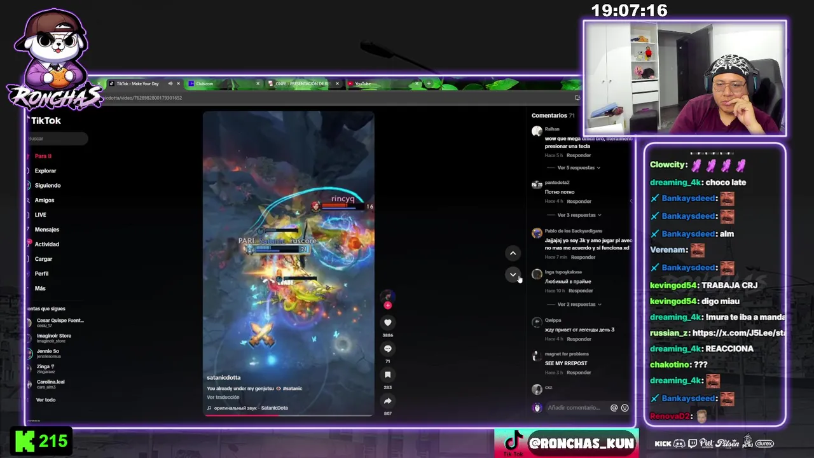Expand 'Ver todo' in followed accounts

(x=46, y=400)
